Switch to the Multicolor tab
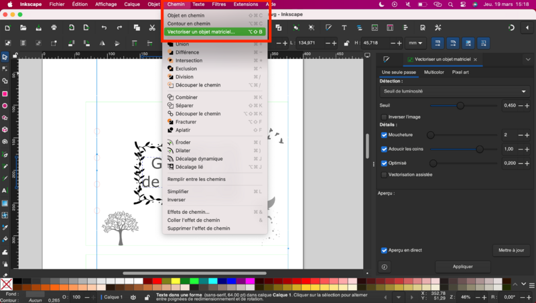Image resolution: width=536 pixels, height=303 pixels. [x=433, y=72]
